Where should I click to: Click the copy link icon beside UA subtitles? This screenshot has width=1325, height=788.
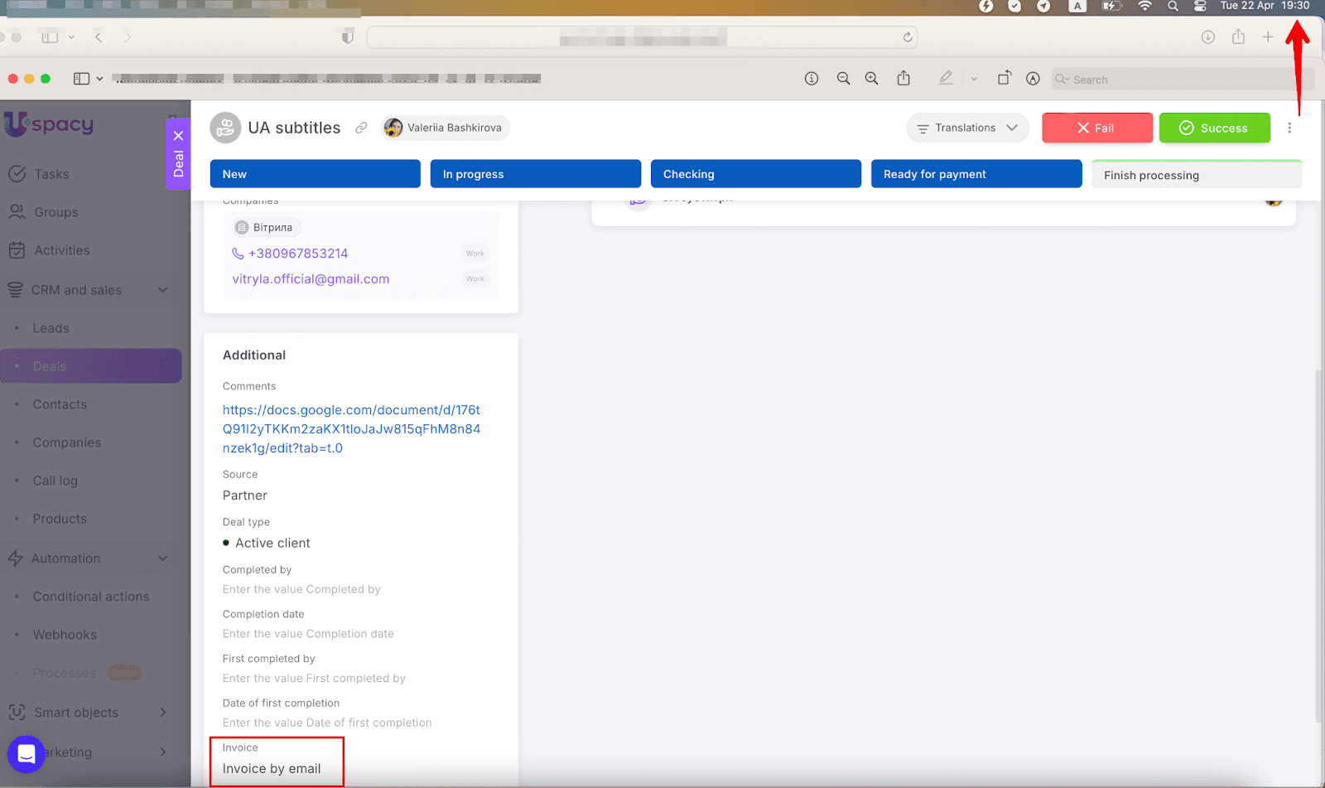coord(361,128)
